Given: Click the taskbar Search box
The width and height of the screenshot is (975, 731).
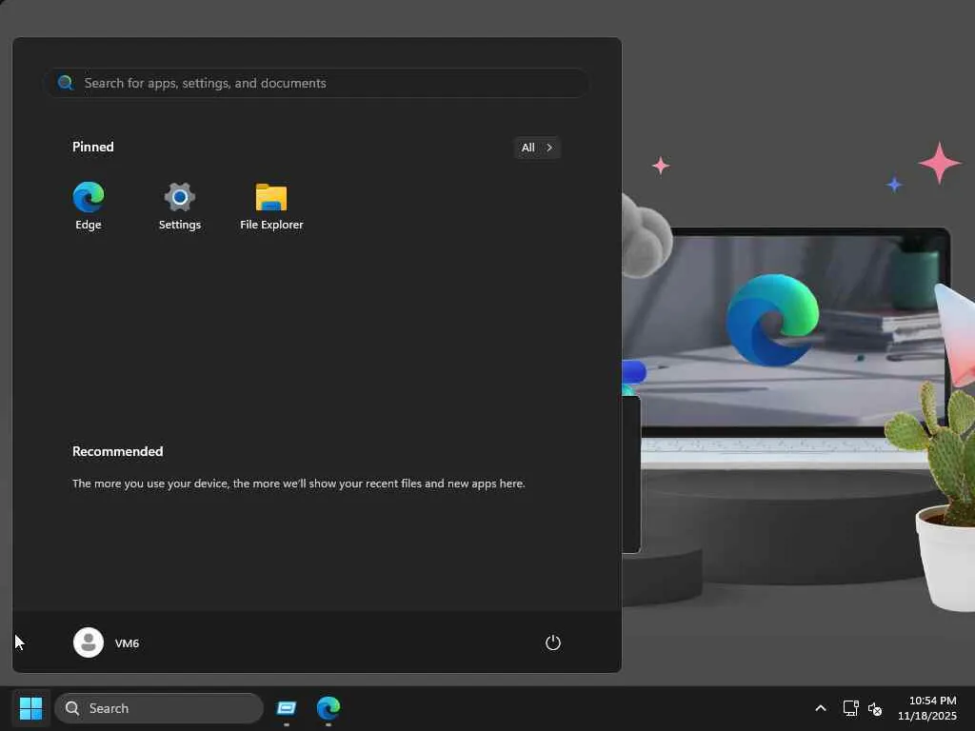Looking at the screenshot, I should coord(159,708).
